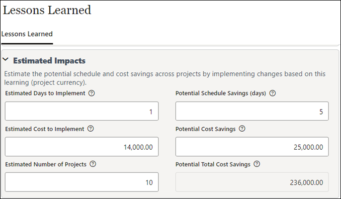Focus the Estimated Days to Implement input box
The height and width of the screenshot is (199, 341).
(x=82, y=111)
